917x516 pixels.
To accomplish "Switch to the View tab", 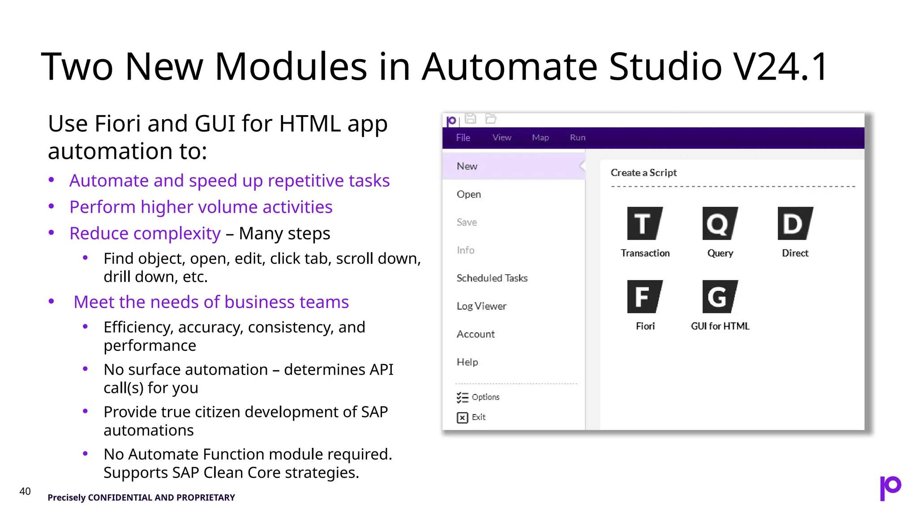I will coord(501,138).
